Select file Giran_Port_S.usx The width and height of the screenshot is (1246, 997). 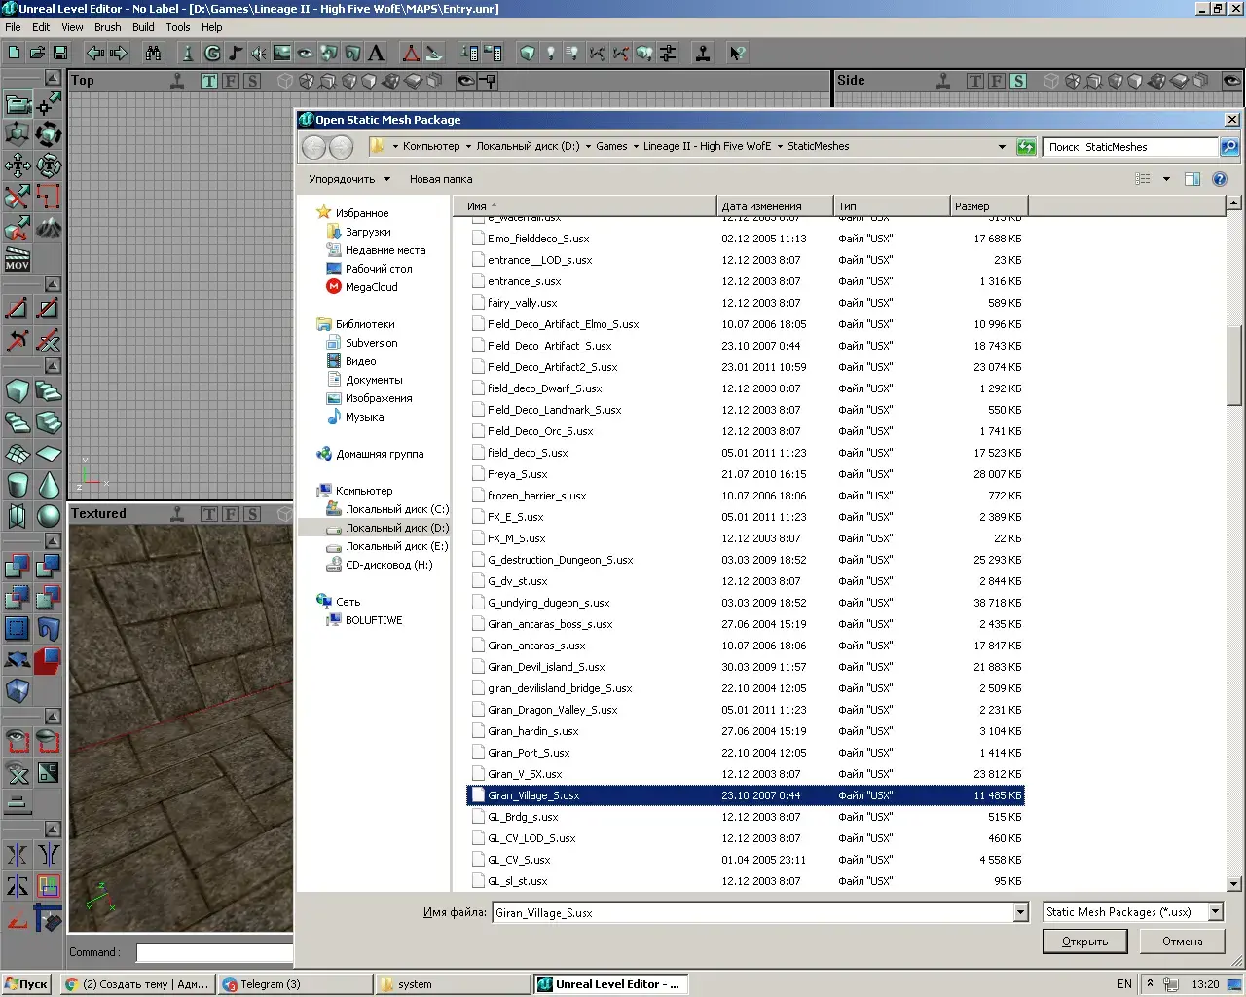pyautogui.click(x=745, y=753)
